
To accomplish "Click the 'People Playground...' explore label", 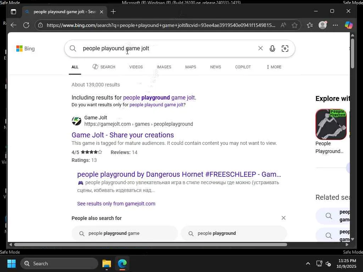I will tap(329, 147).
